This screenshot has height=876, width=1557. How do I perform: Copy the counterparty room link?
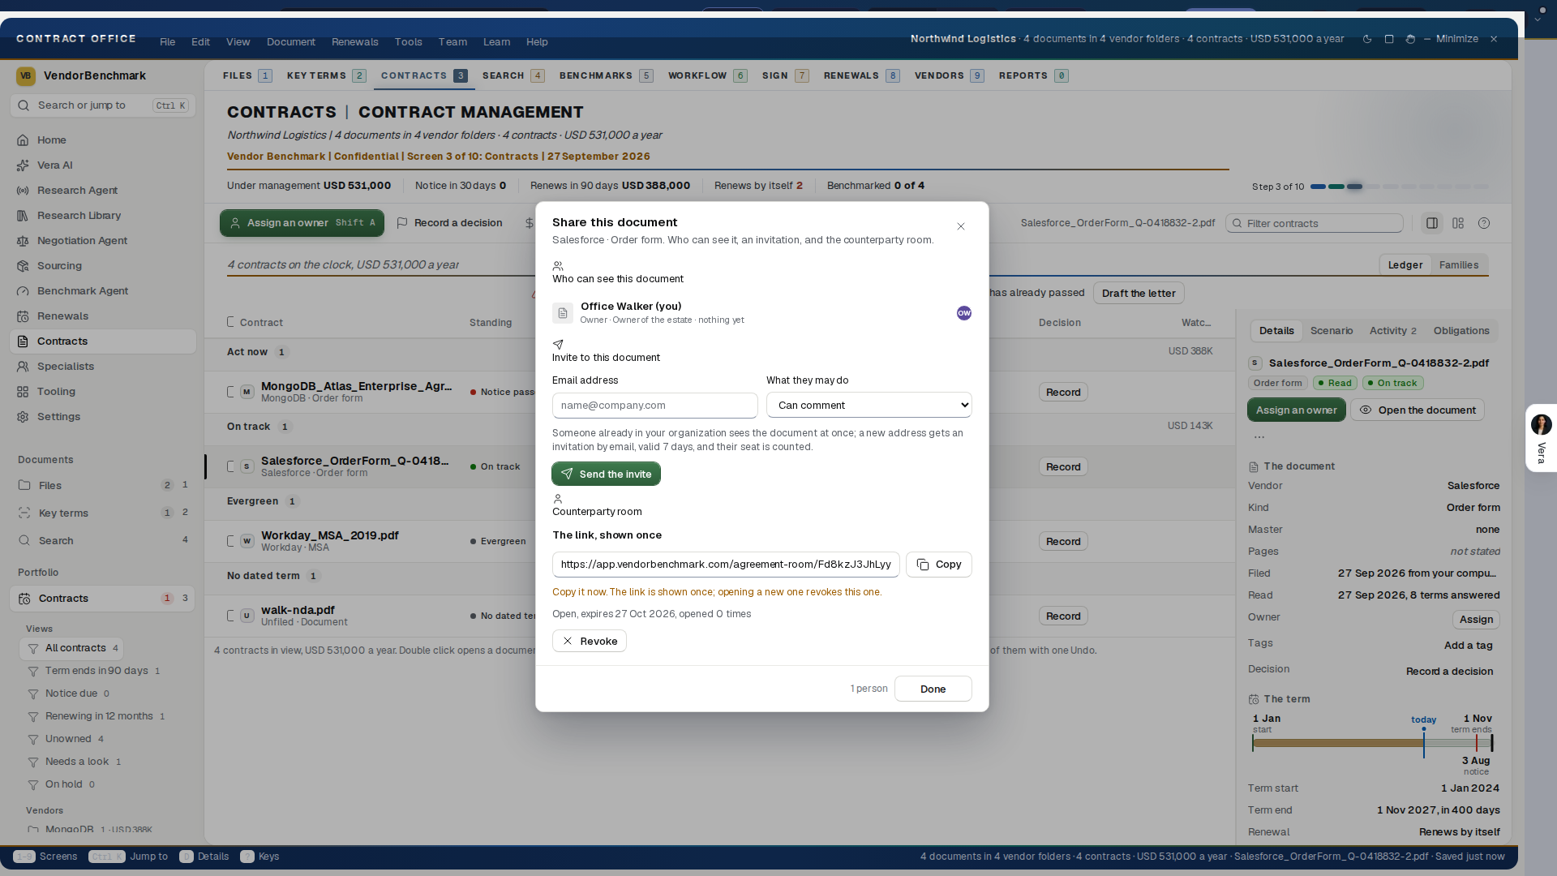pyautogui.click(x=938, y=565)
